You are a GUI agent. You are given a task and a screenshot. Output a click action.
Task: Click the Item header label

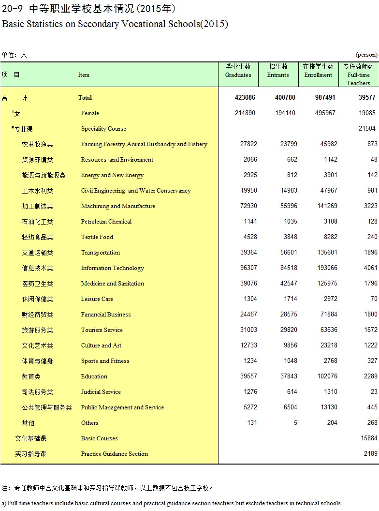tap(84, 75)
